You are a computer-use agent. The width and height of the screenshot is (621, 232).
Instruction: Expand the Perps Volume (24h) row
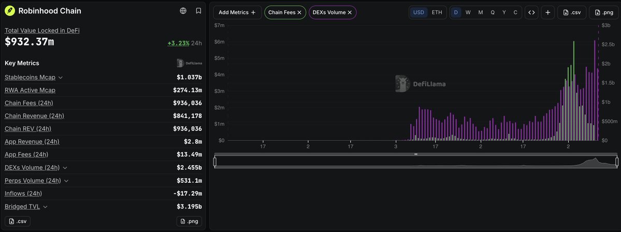pos(66,181)
